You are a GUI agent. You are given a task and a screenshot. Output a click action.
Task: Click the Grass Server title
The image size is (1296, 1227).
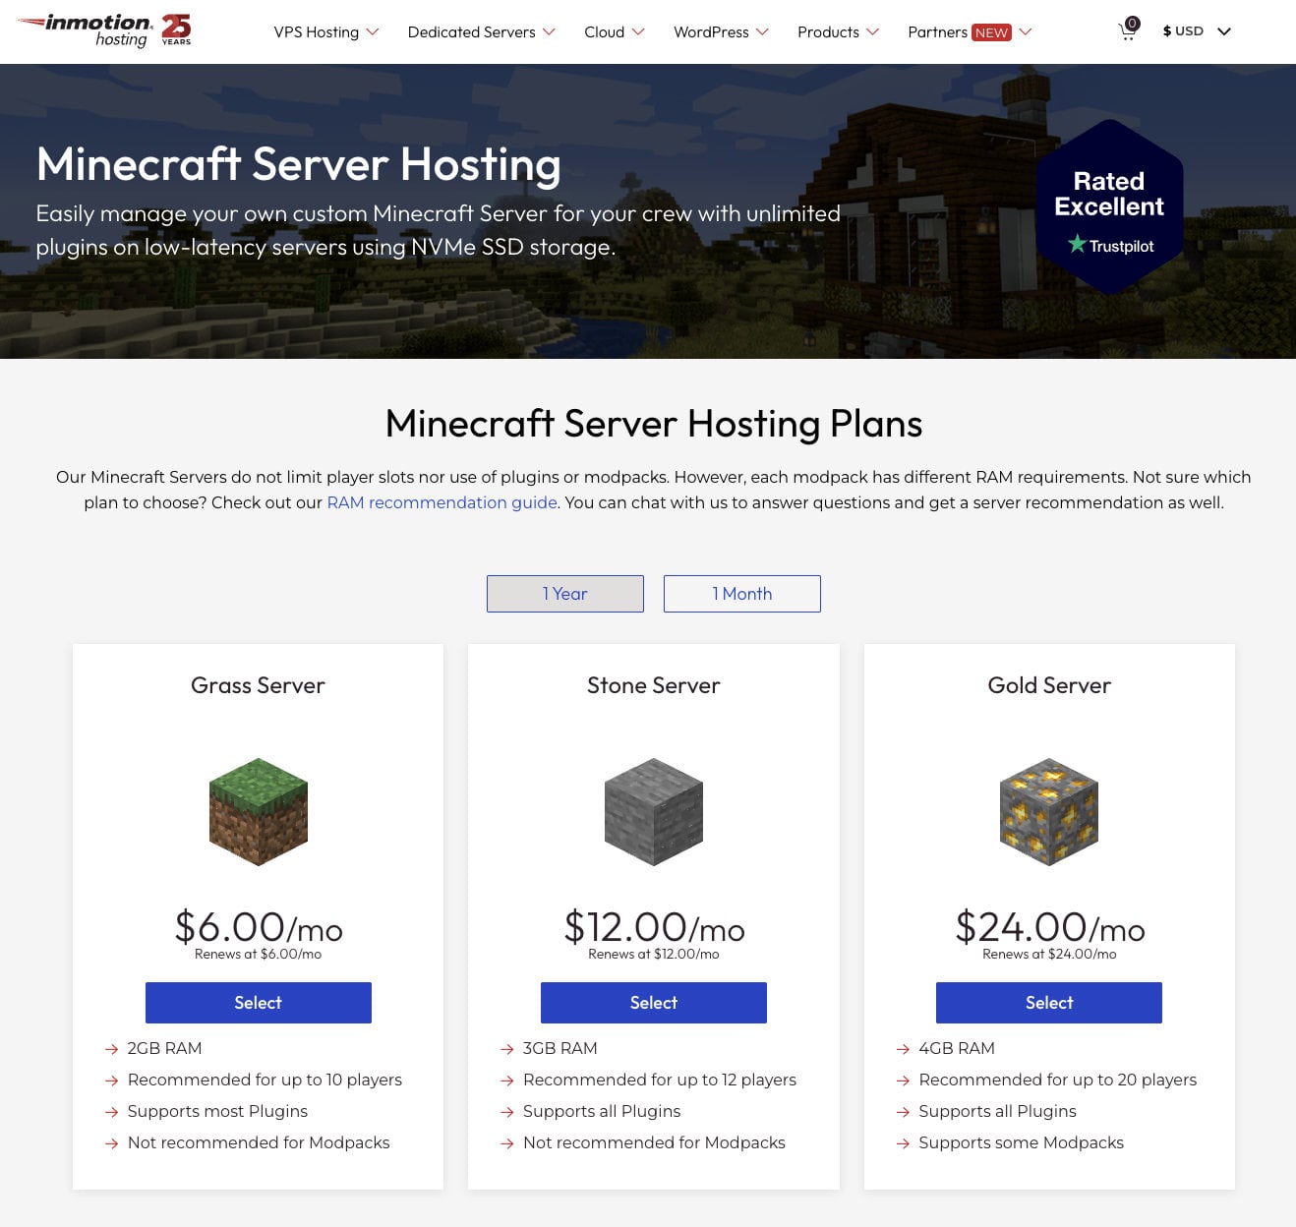click(258, 685)
